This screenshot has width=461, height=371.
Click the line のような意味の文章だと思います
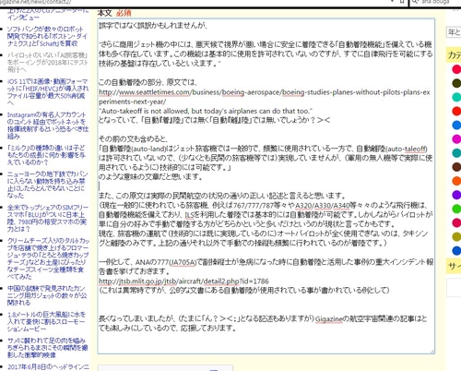point(150,177)
